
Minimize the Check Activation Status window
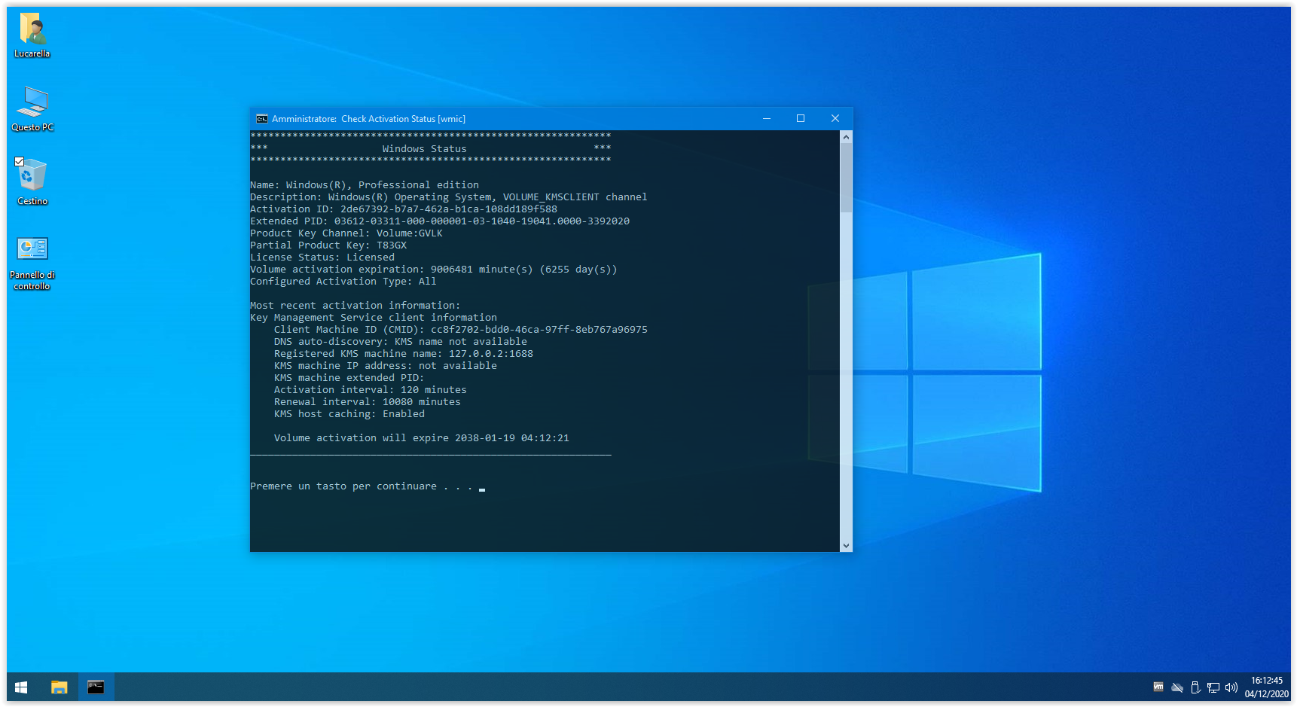tap(767, 118)
